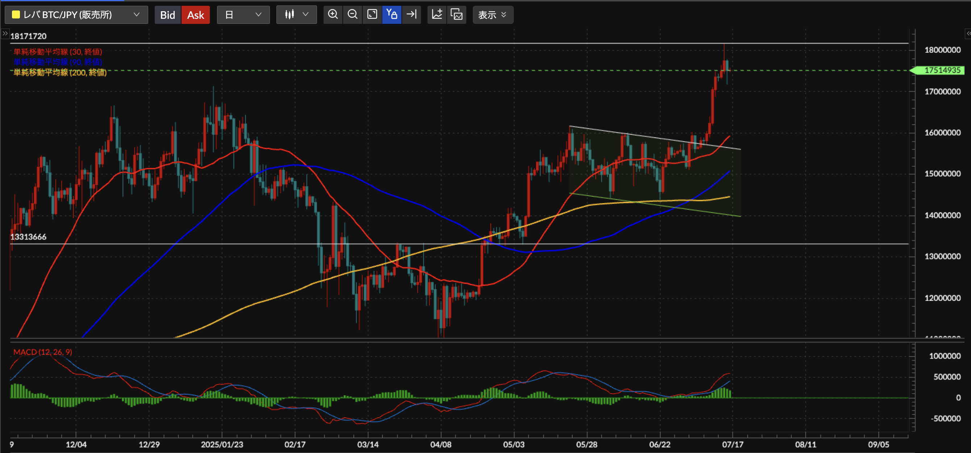Viewport: 971px width, 453px height.
Task: Click the 30-period moving average label
Action: (x=58, y=52)
